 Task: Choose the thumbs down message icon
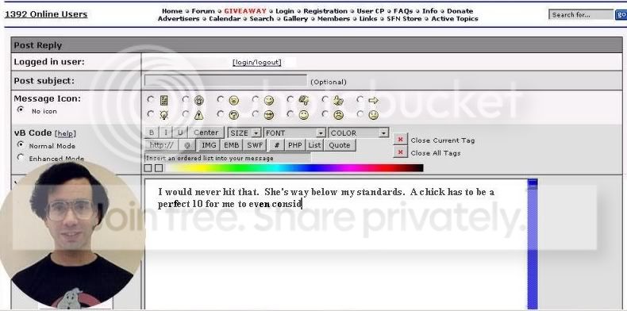[303, 100]
